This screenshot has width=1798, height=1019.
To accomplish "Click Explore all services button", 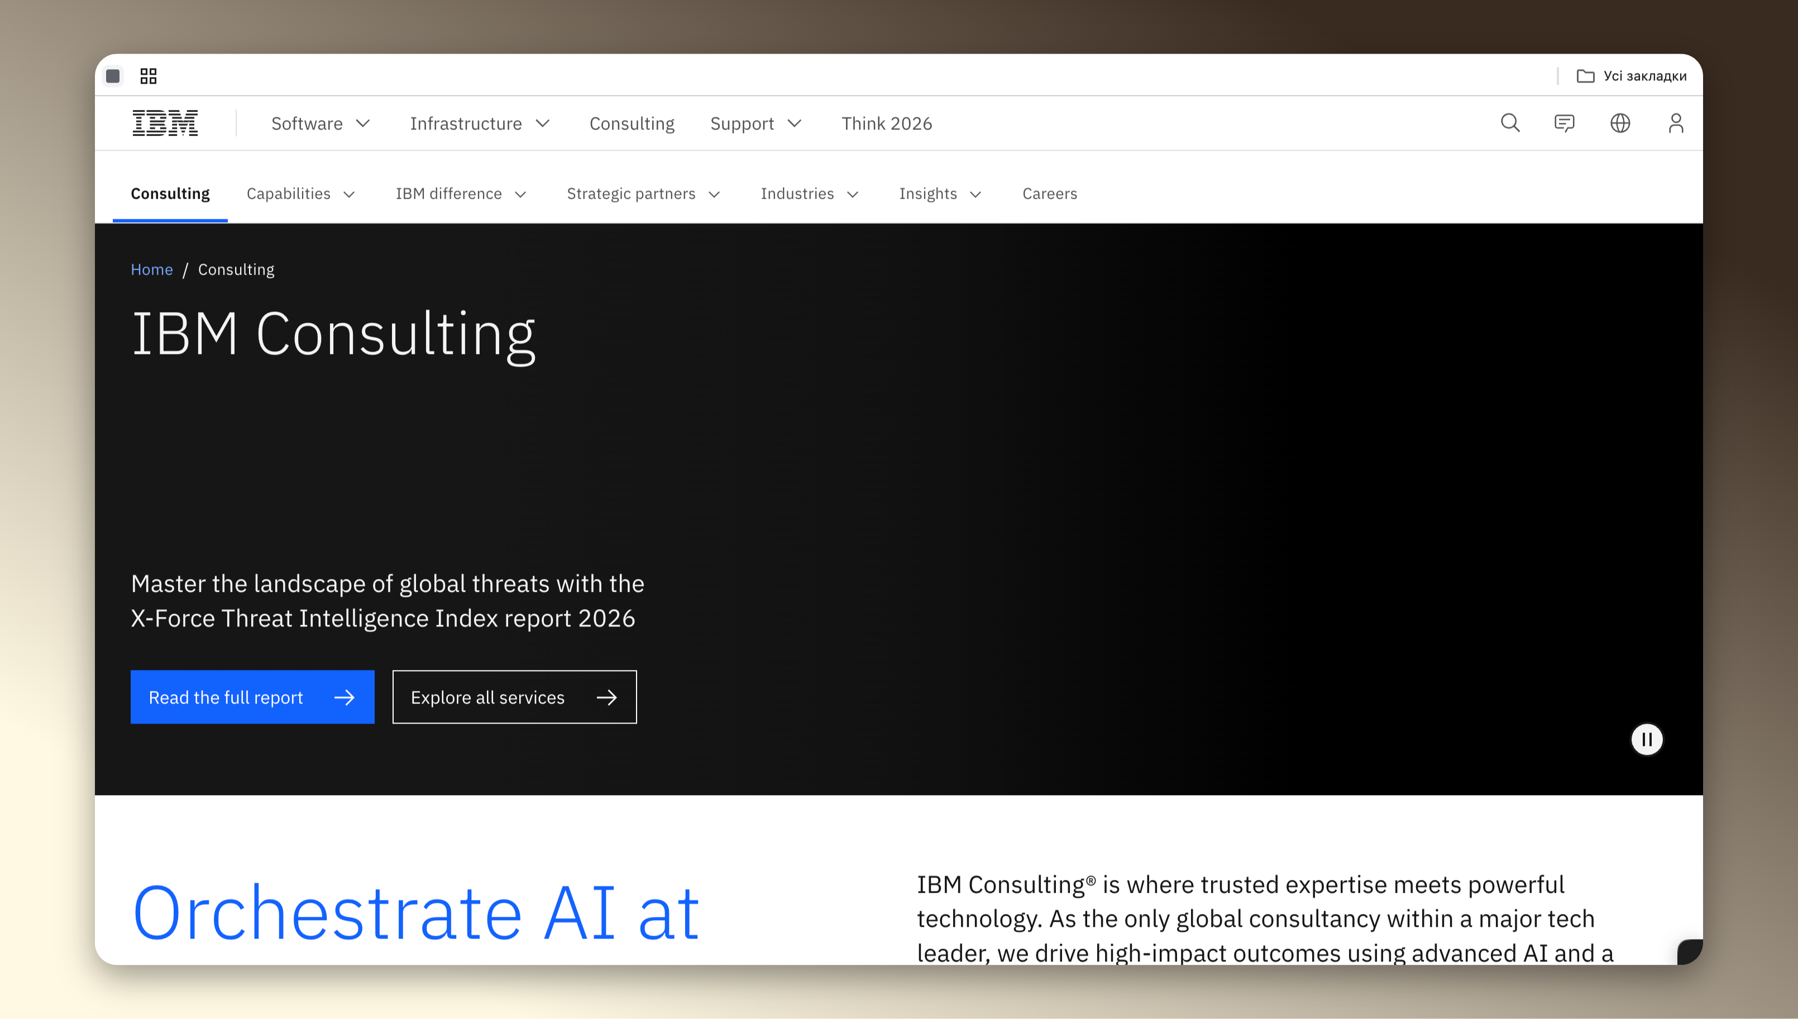I will pos(514,696).
